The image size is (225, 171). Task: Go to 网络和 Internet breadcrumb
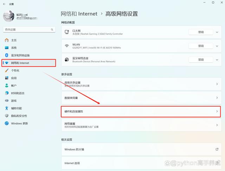[x=79, y=14]
